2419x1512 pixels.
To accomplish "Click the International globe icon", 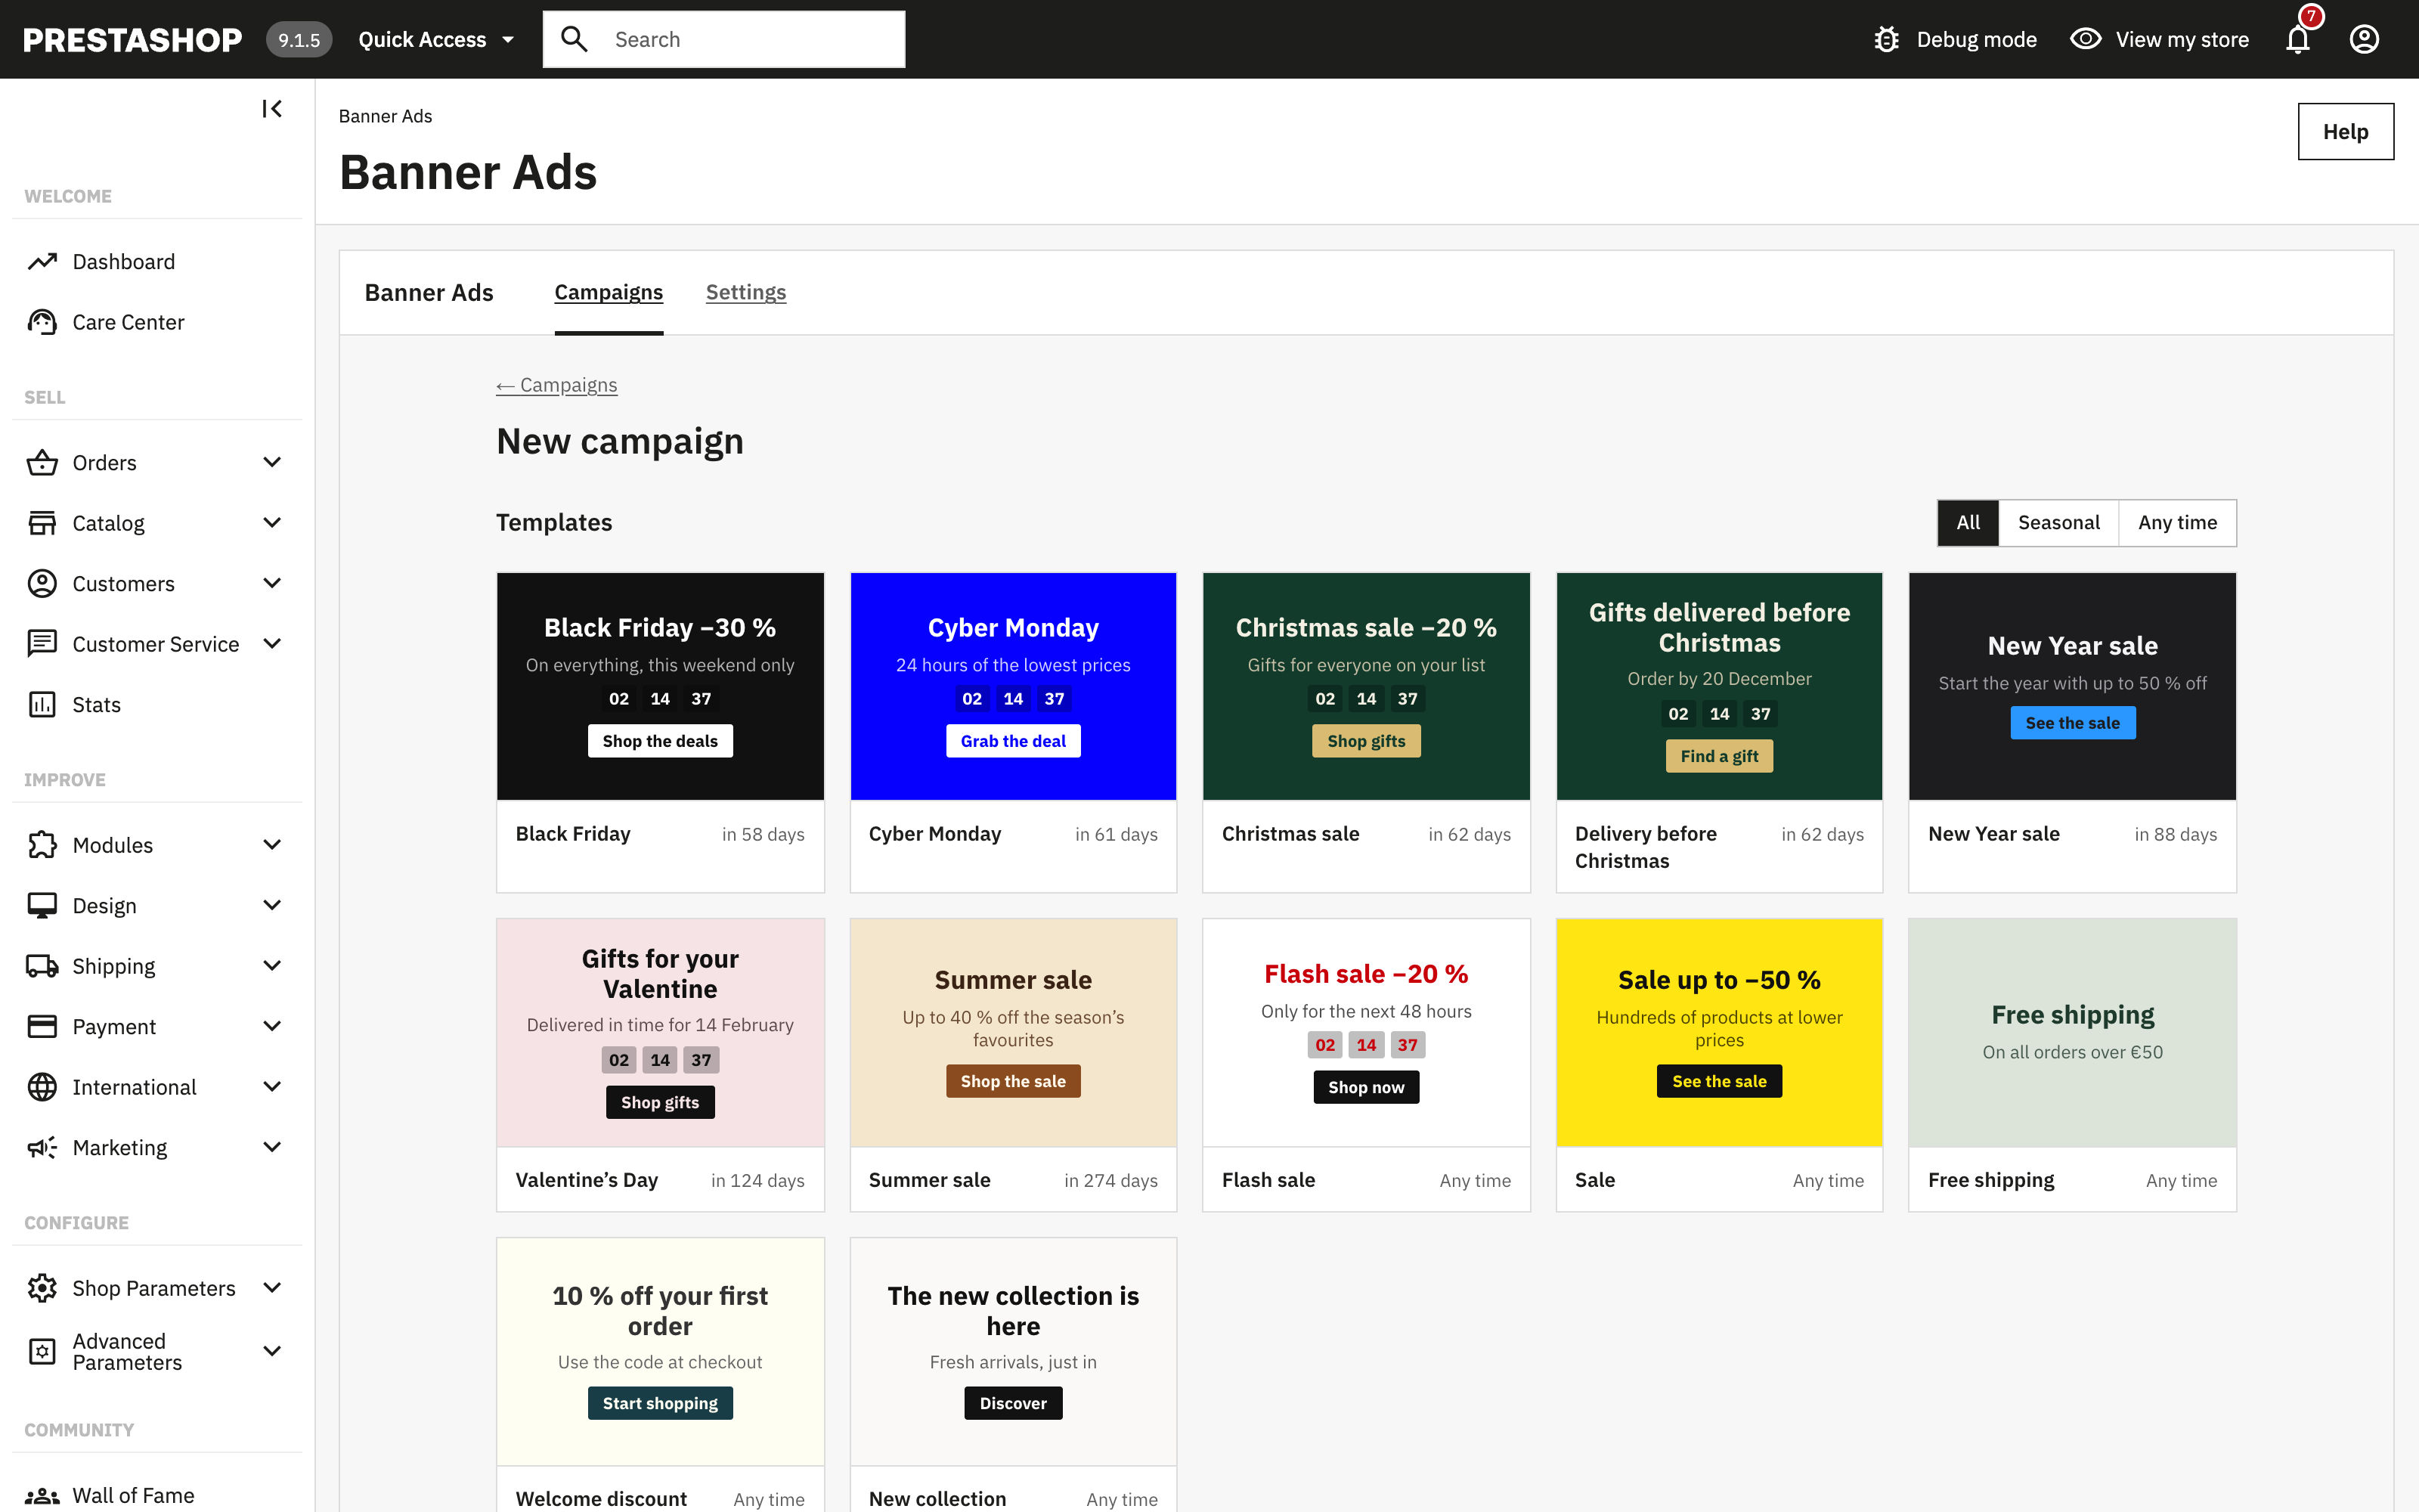I will click(x=42, y=1087).
